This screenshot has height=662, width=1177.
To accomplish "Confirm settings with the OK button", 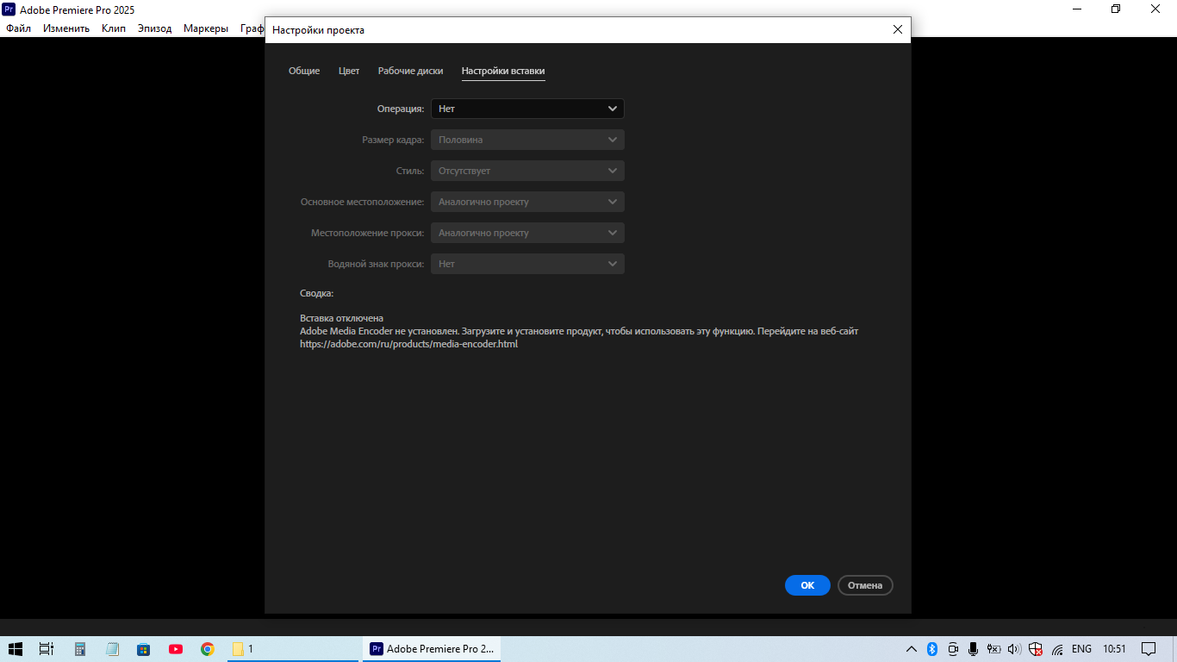I will (x=807, y=585).
